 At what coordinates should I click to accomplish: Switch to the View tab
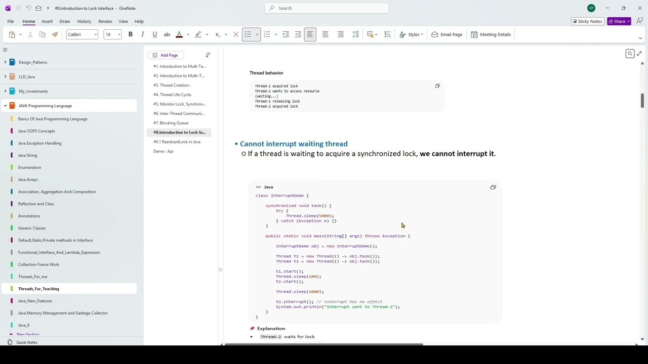pyautogui.click(x=123, y=21)
